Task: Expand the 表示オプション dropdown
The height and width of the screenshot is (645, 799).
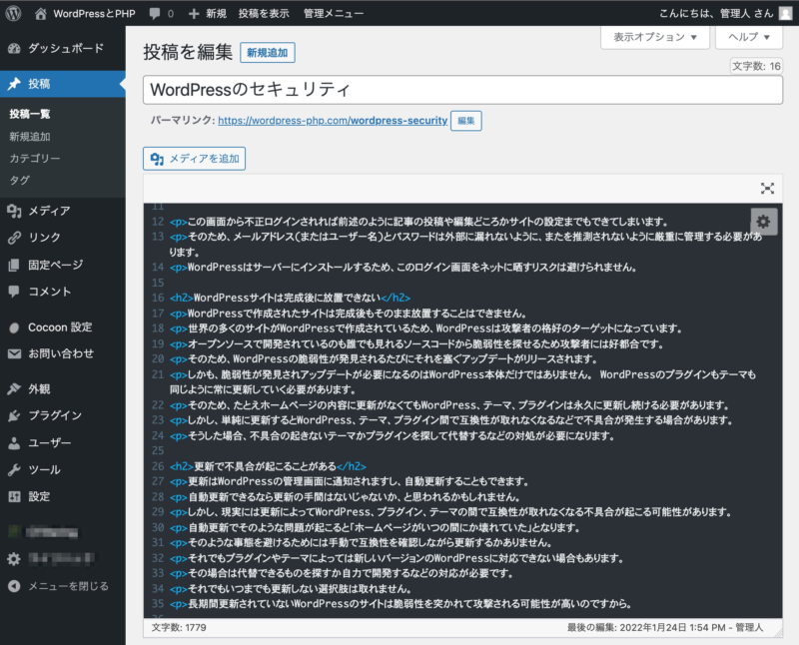Action: tap(655, 37)
